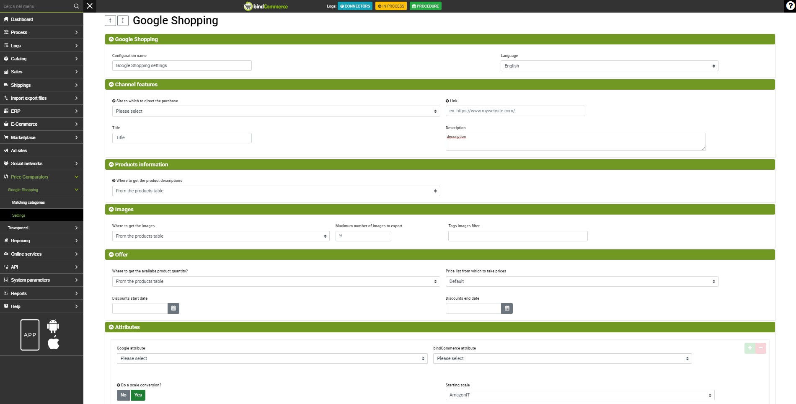Expand Catalog menu in sidebar
The height and width of the screenshot is (404, 796).
(x=41, y=59)
